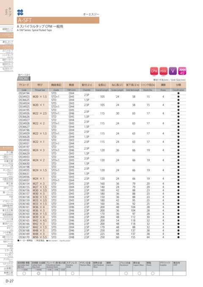
Task: Click the red HSSE material badge
Action: click(x=163, y=71)
